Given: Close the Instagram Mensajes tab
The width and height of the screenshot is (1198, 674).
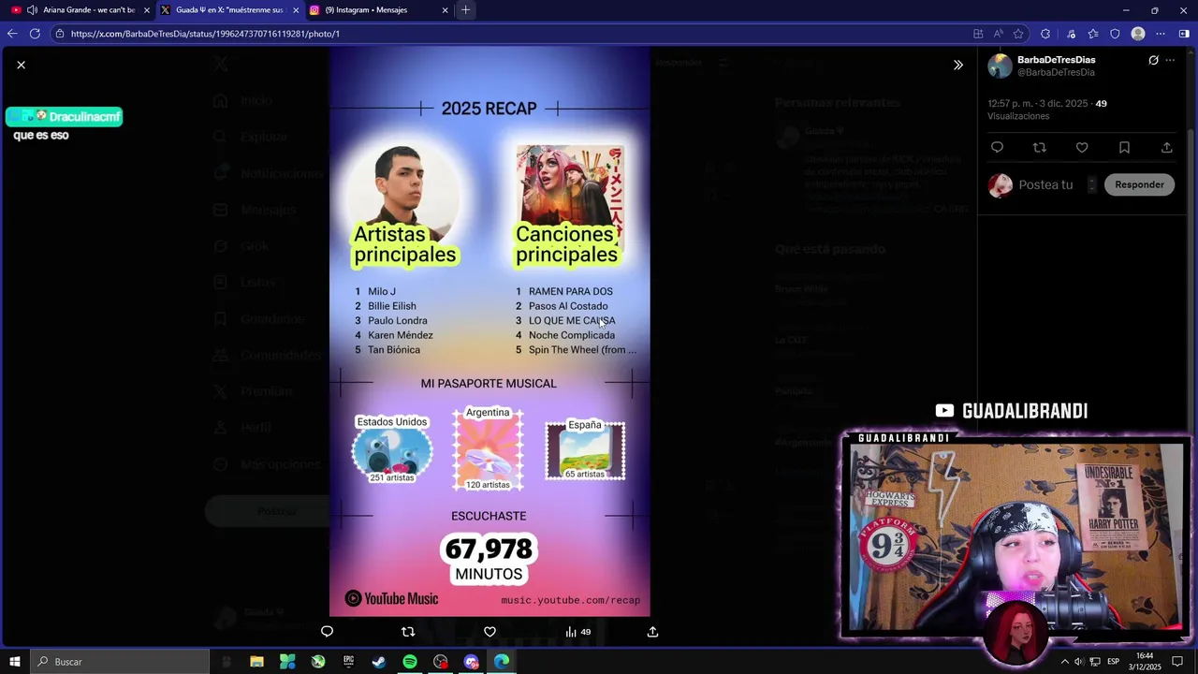Looking at the screenshot, I should [445, 10].
